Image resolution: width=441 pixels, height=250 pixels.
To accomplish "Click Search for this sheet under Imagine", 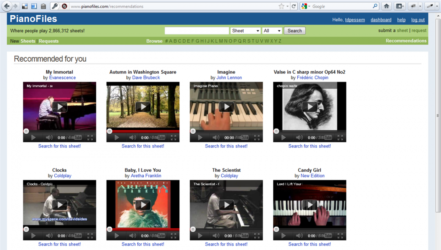I will [x=226, y=146].
